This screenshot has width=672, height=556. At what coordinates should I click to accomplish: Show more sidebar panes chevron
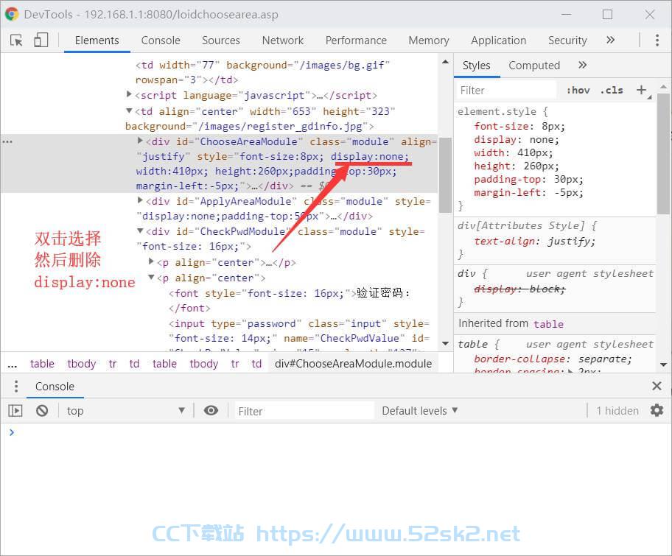[582, 65]
